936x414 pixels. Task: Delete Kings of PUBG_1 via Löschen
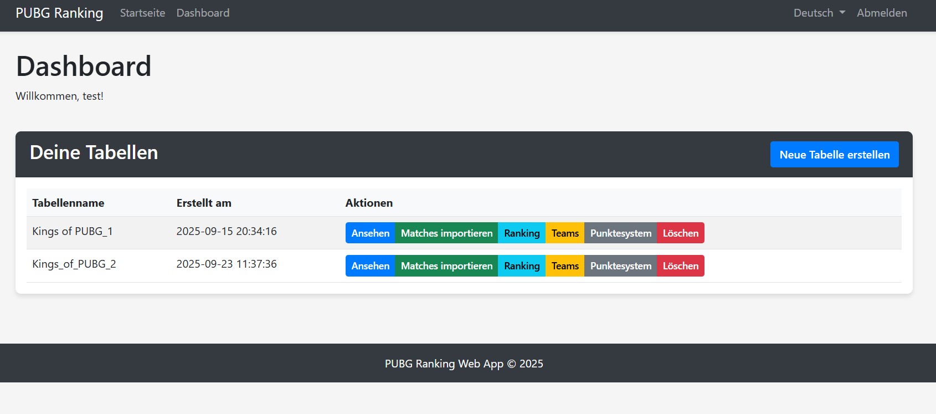click(680, 233)
